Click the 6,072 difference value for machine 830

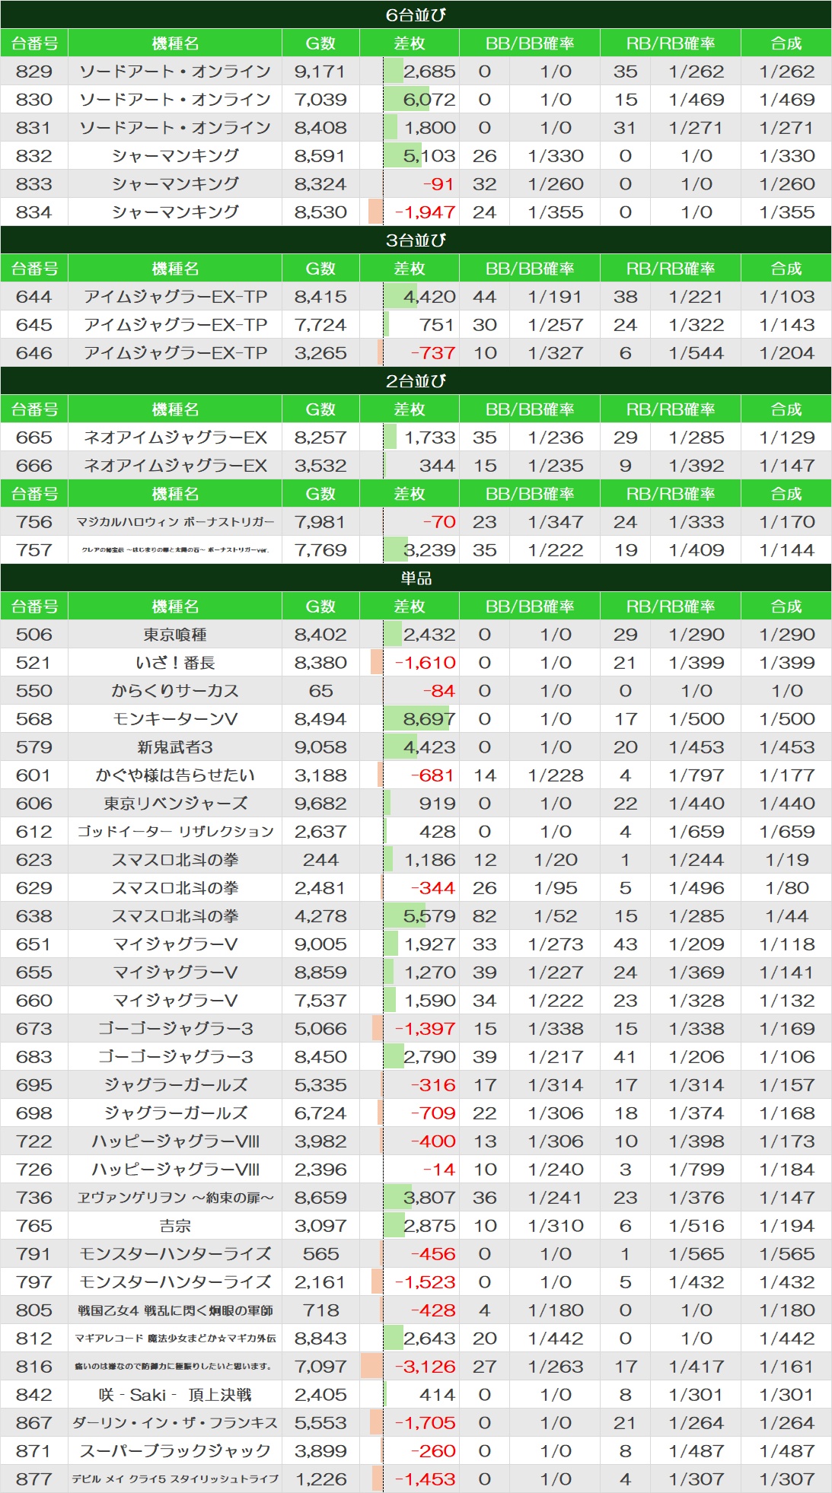point(429,100)
